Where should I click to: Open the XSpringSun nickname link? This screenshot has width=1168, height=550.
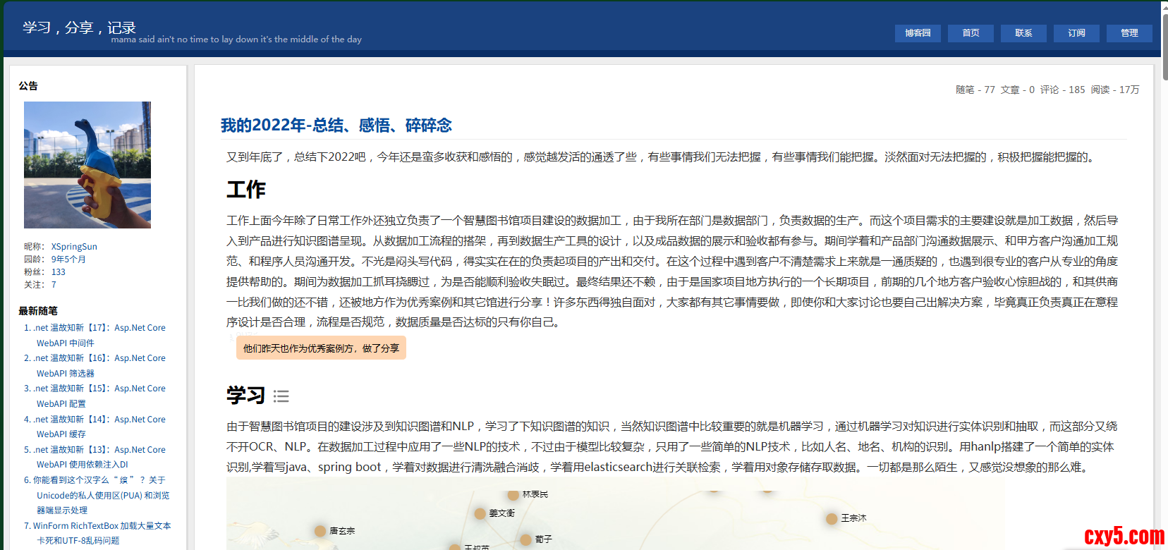tap(74, 247)
